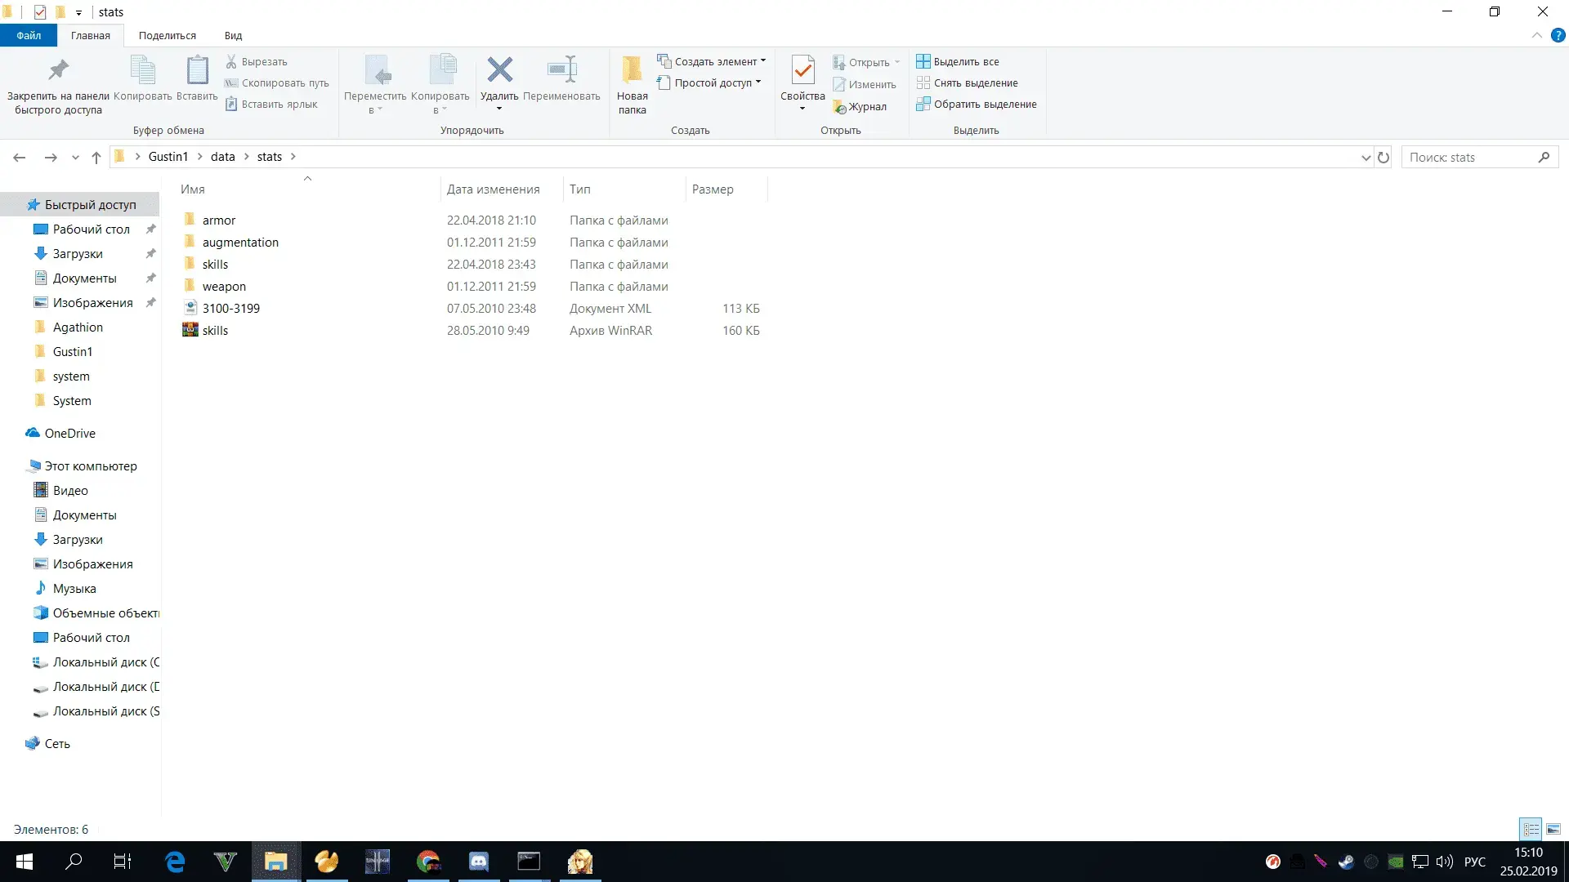Open Discord from taskbar

[478, 862]
